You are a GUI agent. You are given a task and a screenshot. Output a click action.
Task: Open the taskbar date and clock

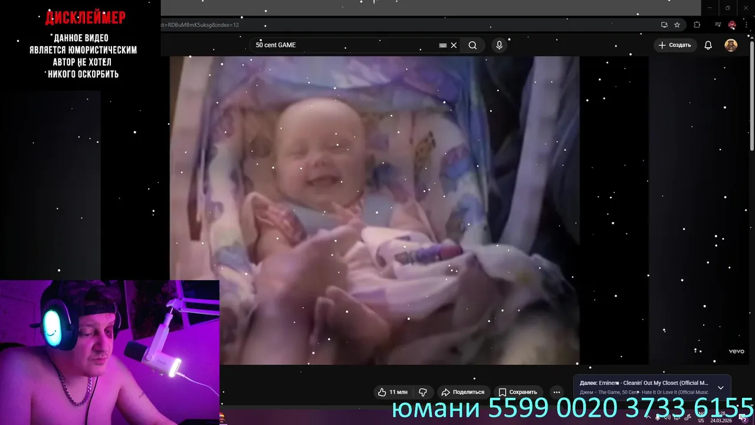click(x=721, y=417)
